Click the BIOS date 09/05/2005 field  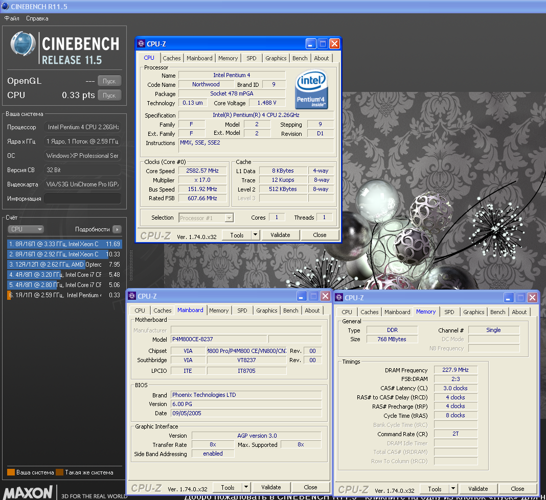pyautogui.click(x=246, y=413)
